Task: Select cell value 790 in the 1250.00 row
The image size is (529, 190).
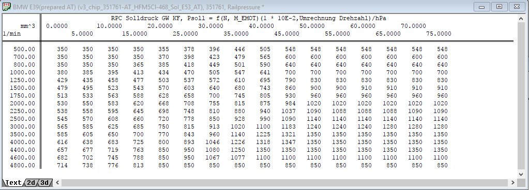Action: [x=290, y=80]
